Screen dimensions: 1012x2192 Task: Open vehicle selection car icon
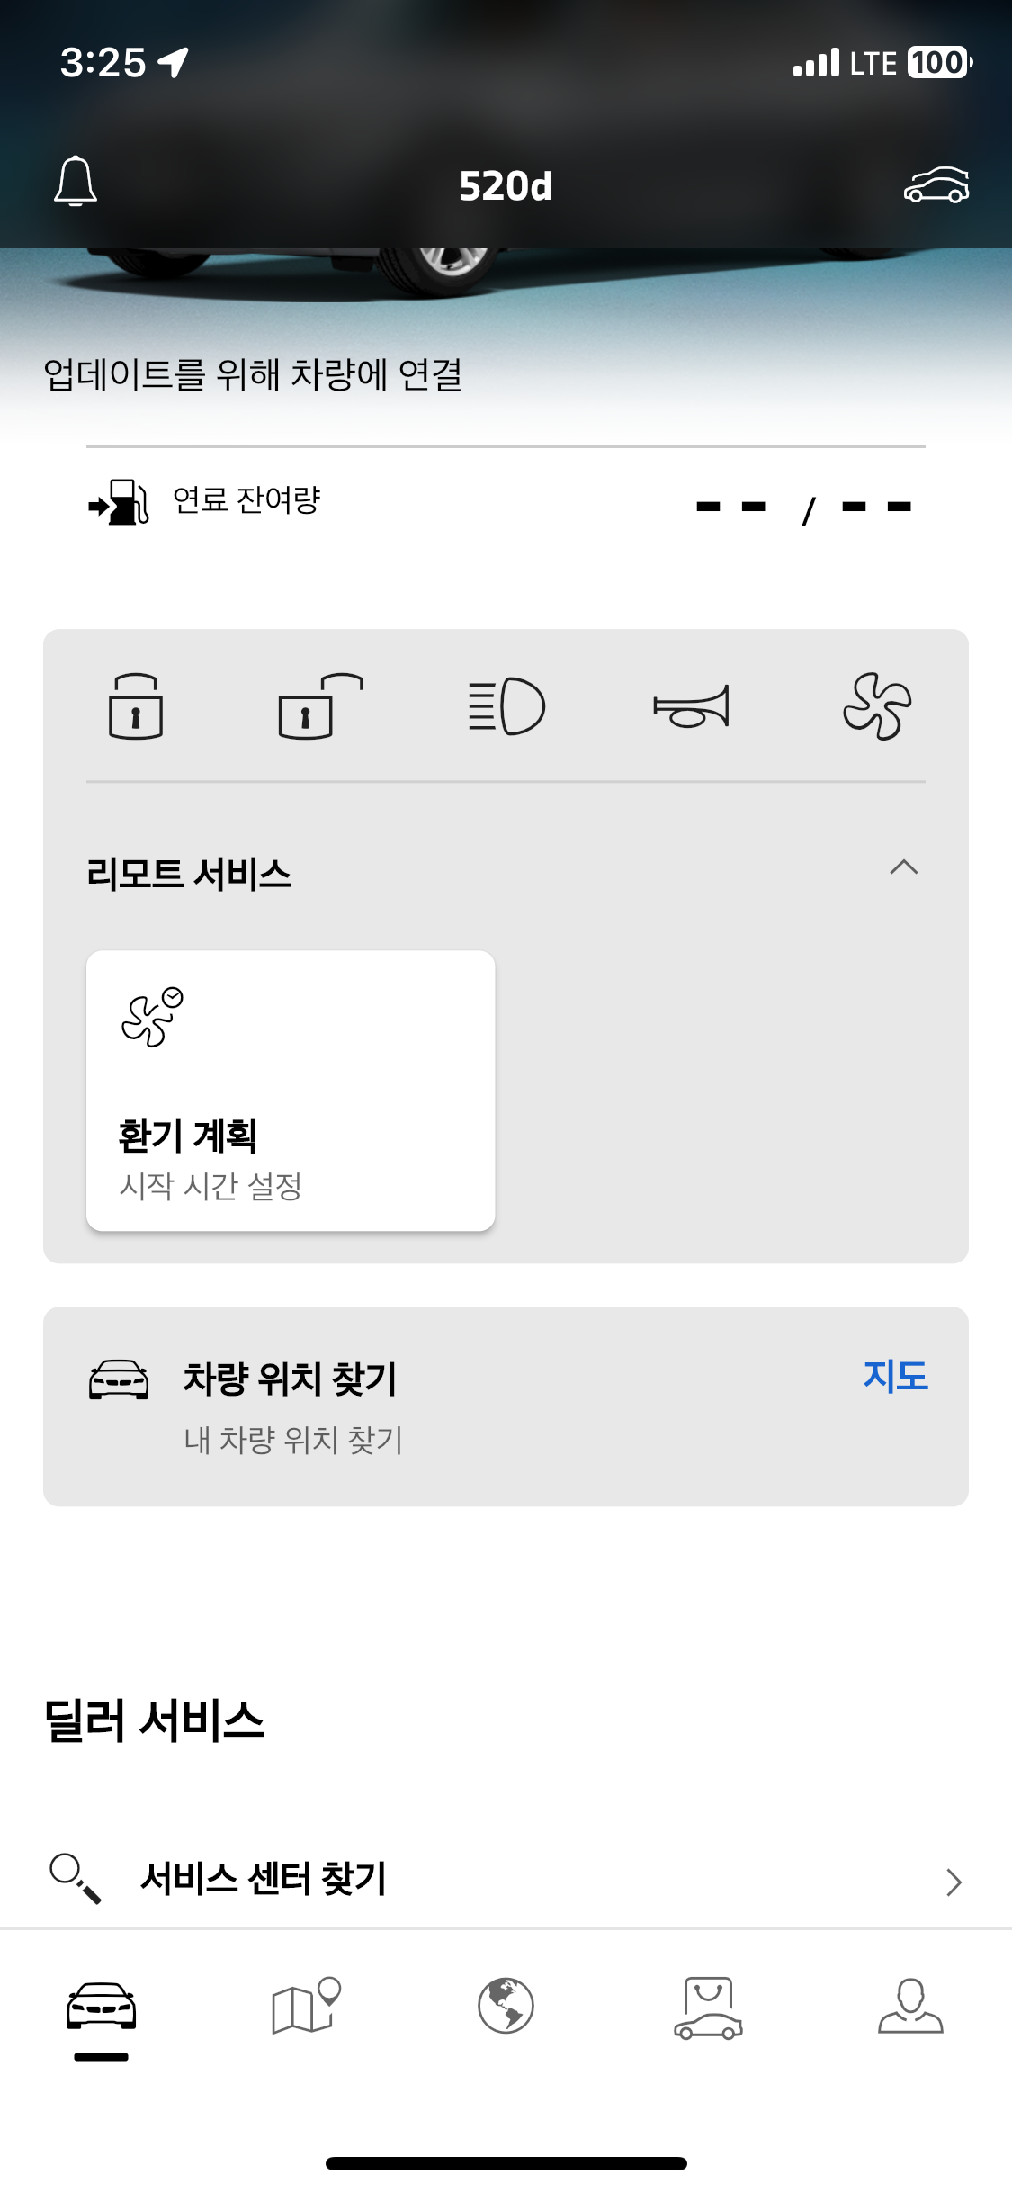(936, 185)
